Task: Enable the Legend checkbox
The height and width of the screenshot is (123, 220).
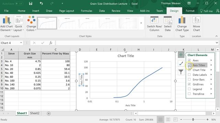Action: coord(189,89)
